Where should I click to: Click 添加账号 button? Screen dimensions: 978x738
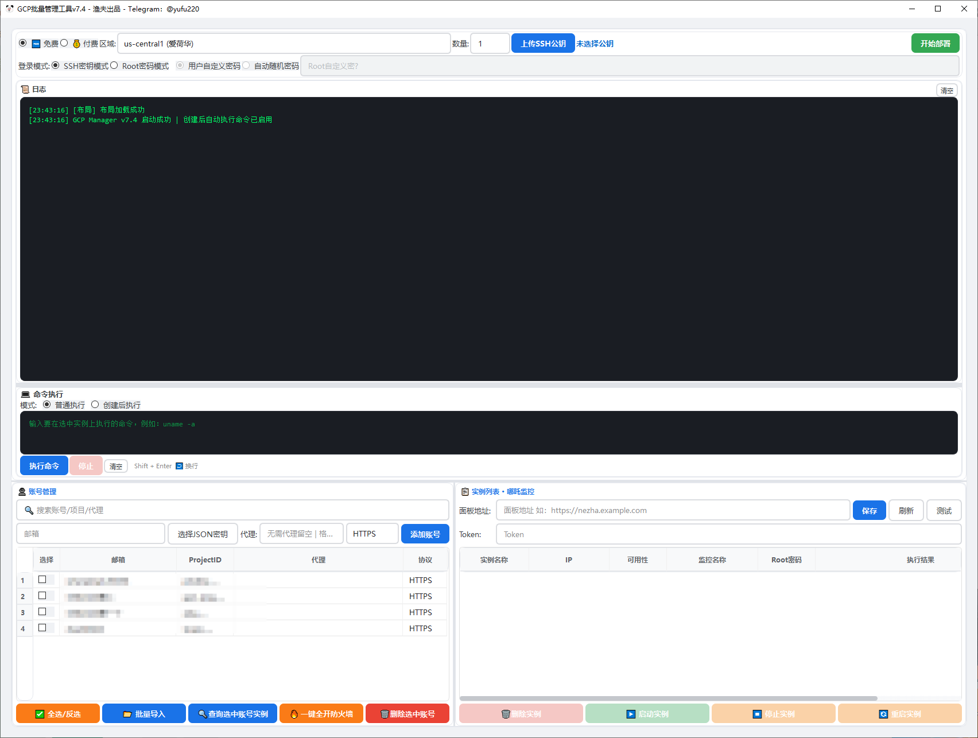pyautogui.click(x=425, y=534)
